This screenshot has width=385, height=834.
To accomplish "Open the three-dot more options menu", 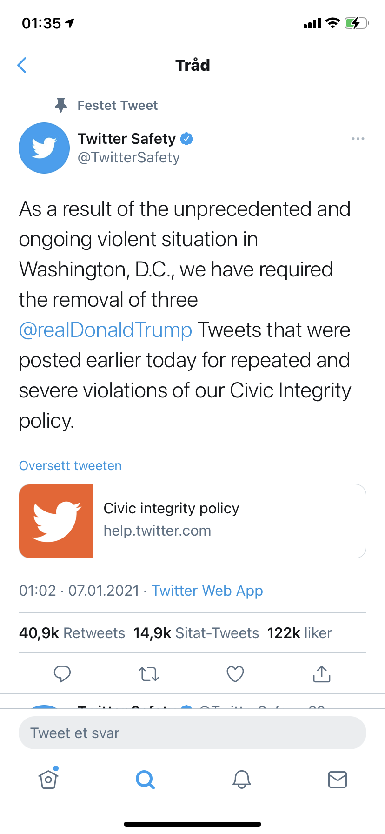I will [x=358, y=139].
